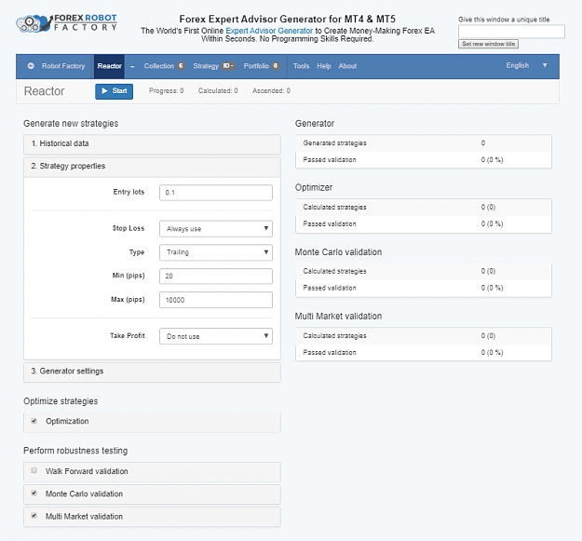Collapse the Strategy properties section
582x541 pixels.
click(152, 167)
